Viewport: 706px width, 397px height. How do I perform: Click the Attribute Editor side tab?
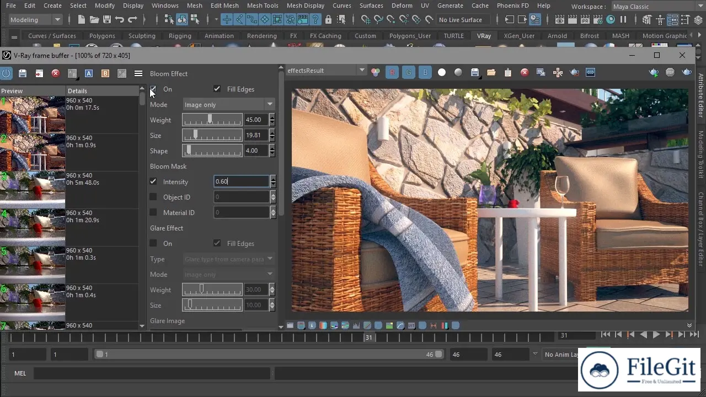point(701,96)
